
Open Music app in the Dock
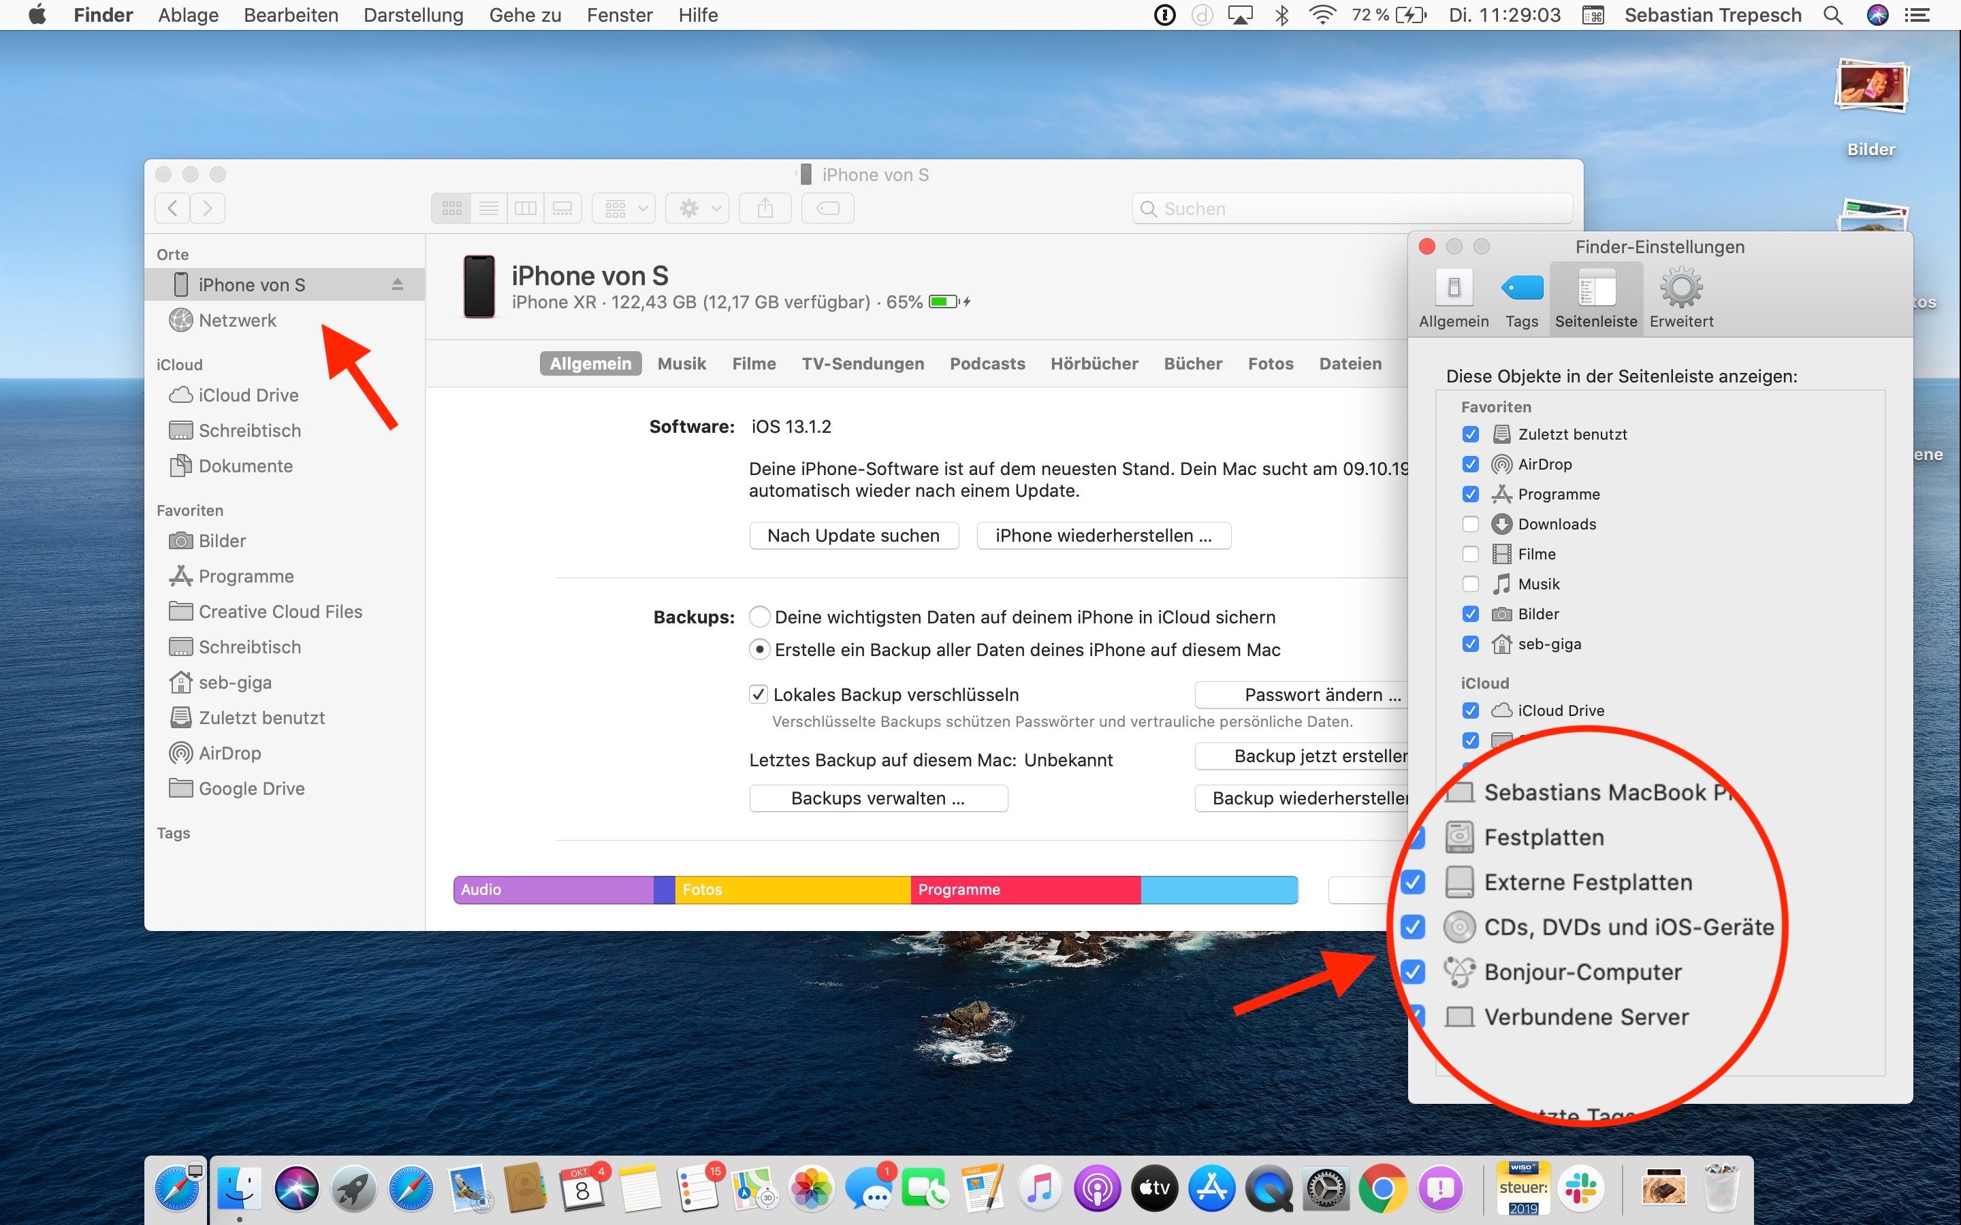coord(1040,1188)
